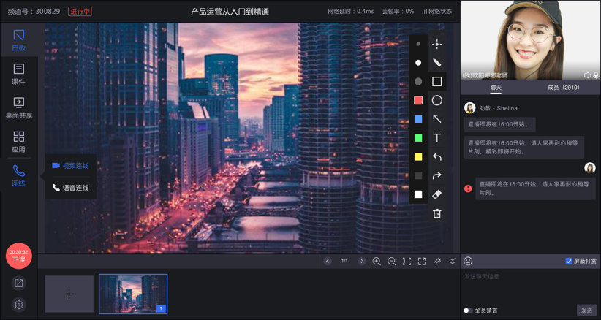Go to the next slide page arrow
This screenshot has width=601, height=320.
361,262
